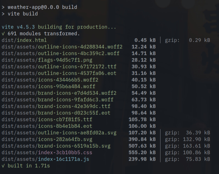
Task: Select the brand-icons-6519a15b.svg path
Action: click(x=56, y=146)
